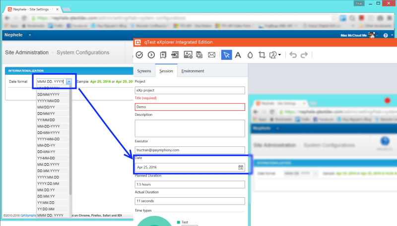Choose YY-MM-DD date format option
This screenshot has height=226, width=397.
pyautogui.click(x=53, y=158)
